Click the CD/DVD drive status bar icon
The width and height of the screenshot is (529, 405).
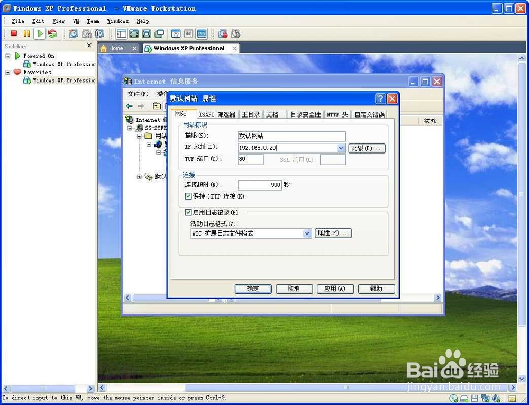point(454,399)
